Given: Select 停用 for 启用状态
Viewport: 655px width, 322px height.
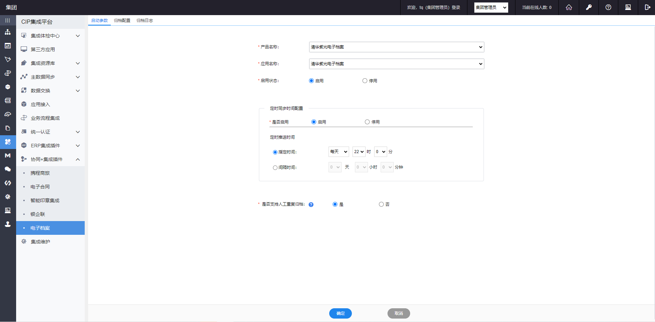Looking at the screenshot, I should pos(365,81).
